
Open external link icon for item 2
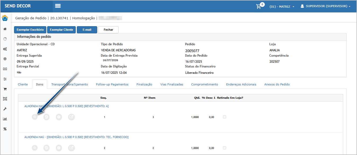coord(71,148)
